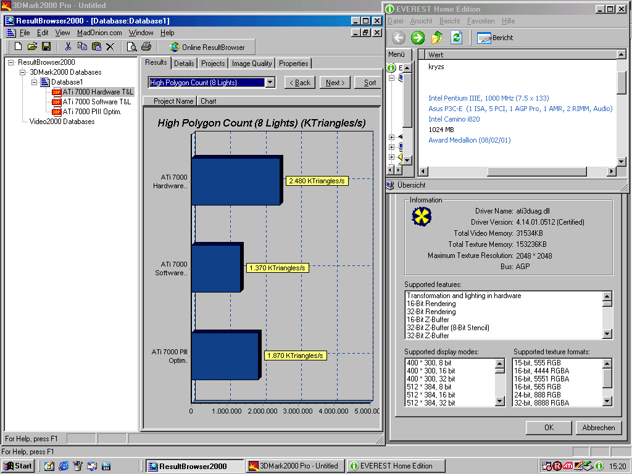
Task: Open the Window menu in ResultBrowser2000
Action: click(x=141, y=33)
